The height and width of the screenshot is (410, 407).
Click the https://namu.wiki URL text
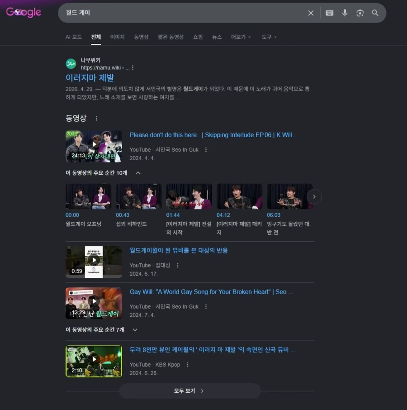coord(105,68)
